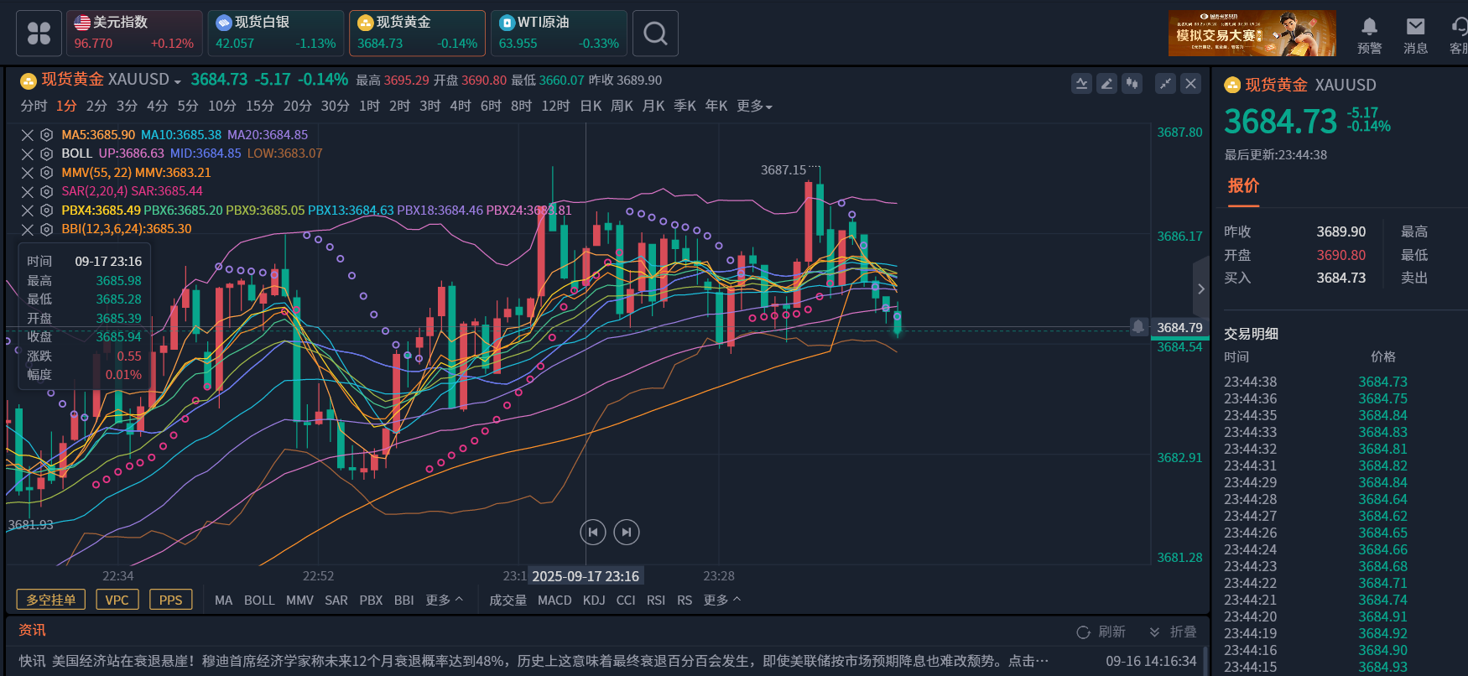Image resolution: width=1468 pixels, height=676 pixels.
Task: Open settings gear for BOLL indicator
Action: click(47, 153)
